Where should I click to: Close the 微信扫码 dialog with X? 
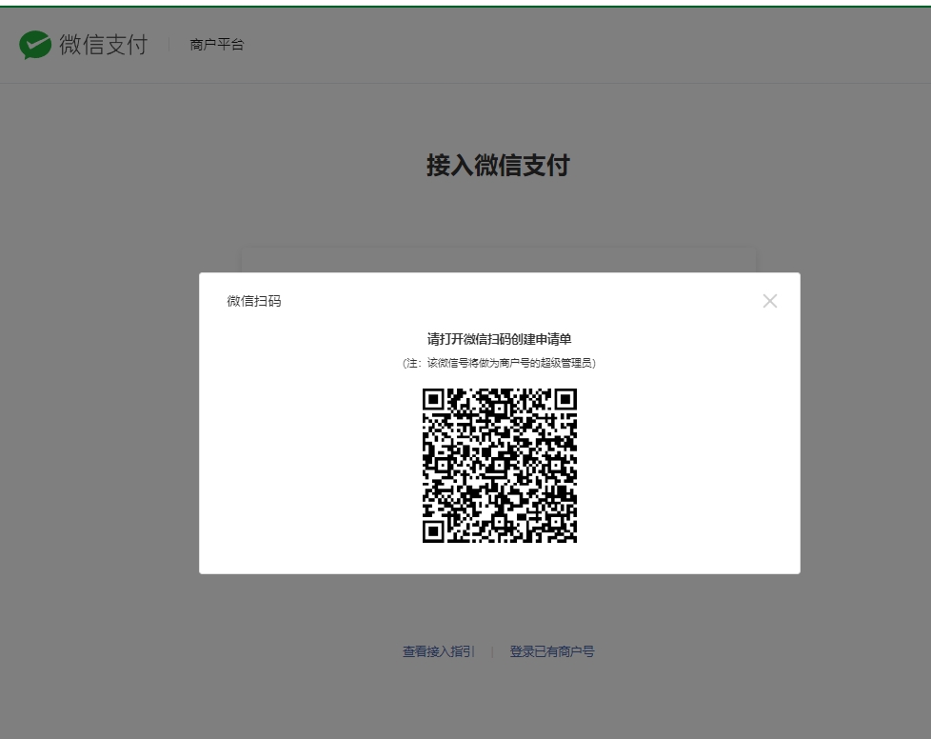click(770, 301)
